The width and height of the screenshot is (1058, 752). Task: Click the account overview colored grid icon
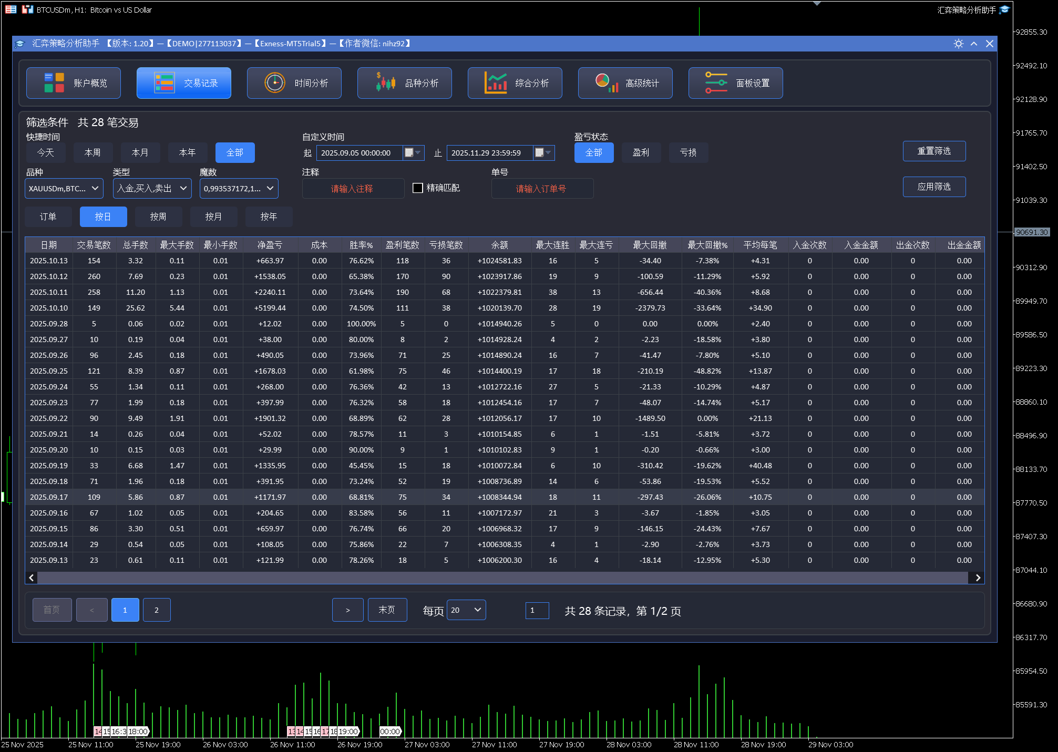tap(54, 83)
